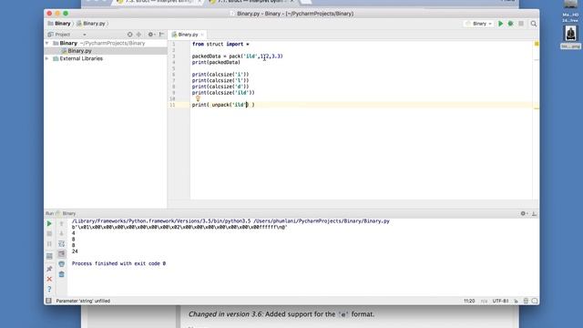Screen dimensions: 583x328
Task: Rerun Binary from the Run panel green arrow
Action: click(49, 224)
